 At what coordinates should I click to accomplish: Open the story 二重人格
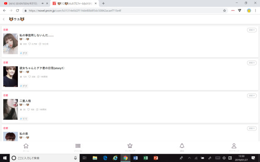pos(25,101)
